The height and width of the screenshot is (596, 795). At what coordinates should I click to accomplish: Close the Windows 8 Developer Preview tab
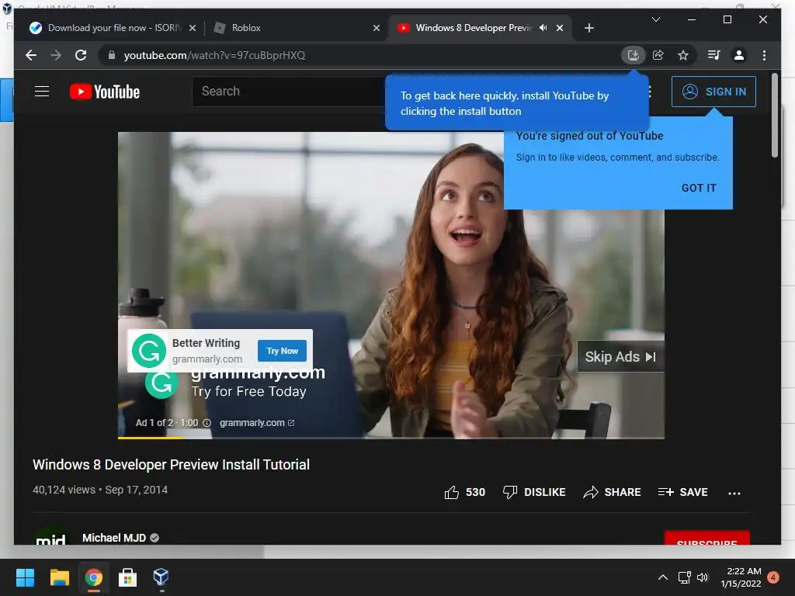pos(559,28)
